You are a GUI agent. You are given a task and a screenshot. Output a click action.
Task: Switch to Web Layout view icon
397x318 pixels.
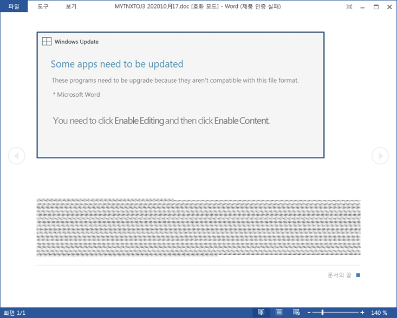click(x=296, y=313)
